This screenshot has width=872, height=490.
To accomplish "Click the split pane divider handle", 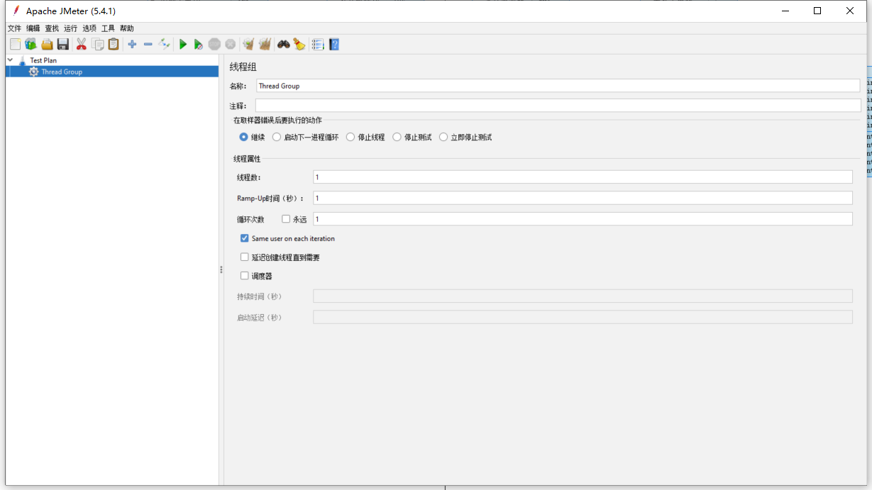I will pyautogui.click(x=221, y=270).
